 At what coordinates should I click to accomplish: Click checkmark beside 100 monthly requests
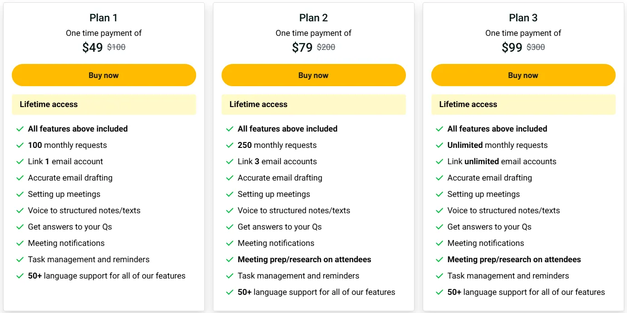(x=20, y=145)
